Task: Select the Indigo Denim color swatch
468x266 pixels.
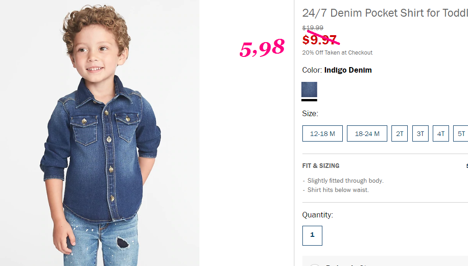Action: click(309, 90)
